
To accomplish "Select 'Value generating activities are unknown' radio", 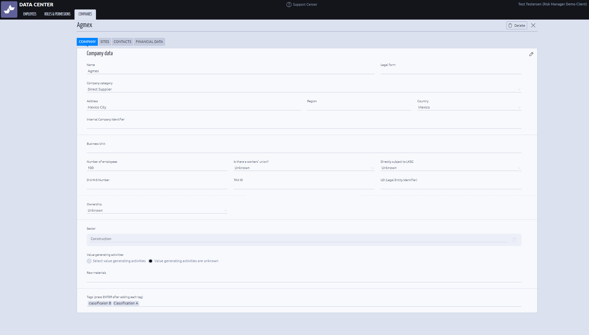I will coord(151,261).
